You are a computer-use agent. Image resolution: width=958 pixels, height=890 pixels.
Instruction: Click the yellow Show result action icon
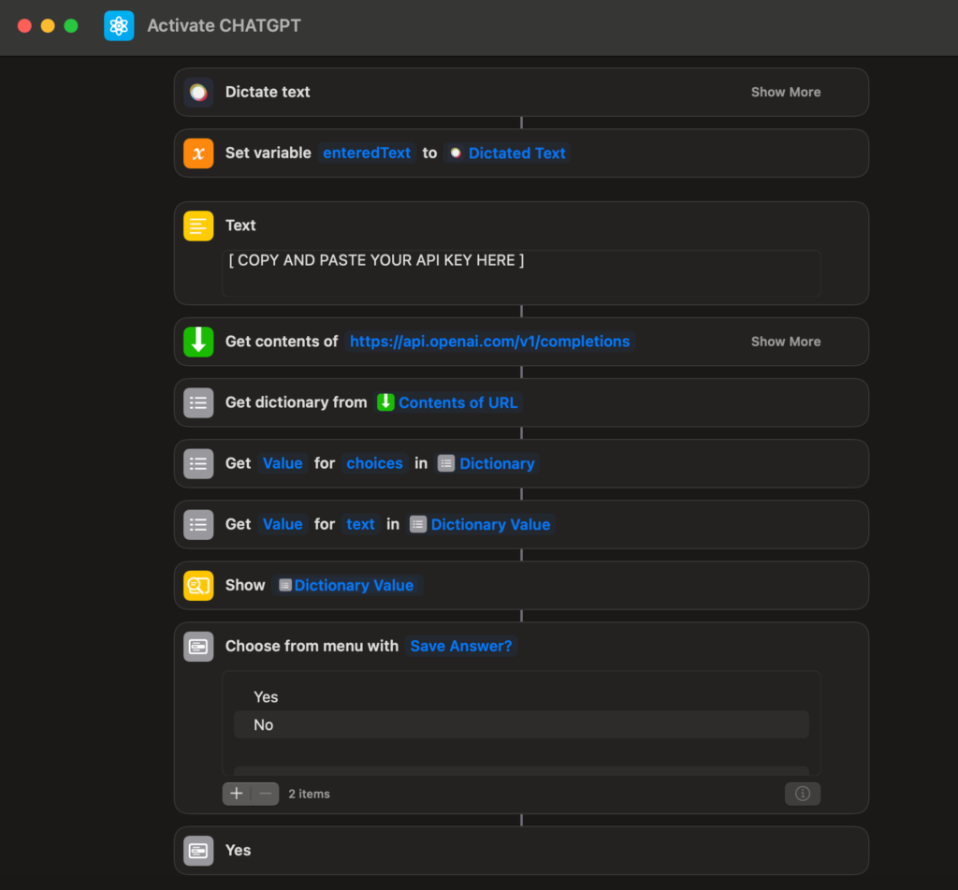click(x=198, y=585)
